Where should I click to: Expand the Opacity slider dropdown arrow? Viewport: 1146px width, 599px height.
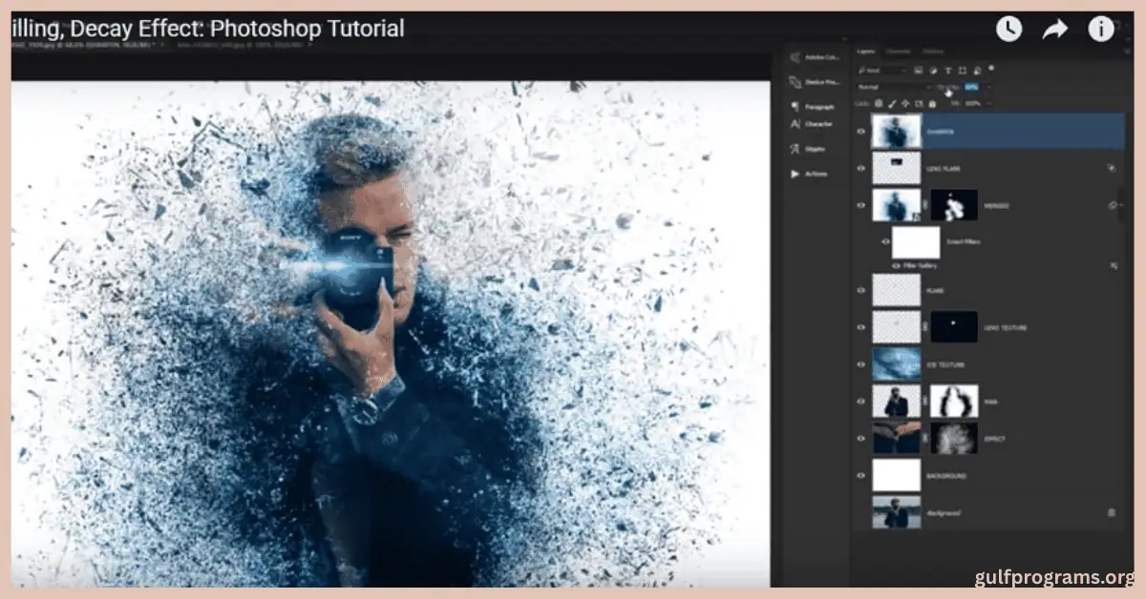click(x=988, y=87)
